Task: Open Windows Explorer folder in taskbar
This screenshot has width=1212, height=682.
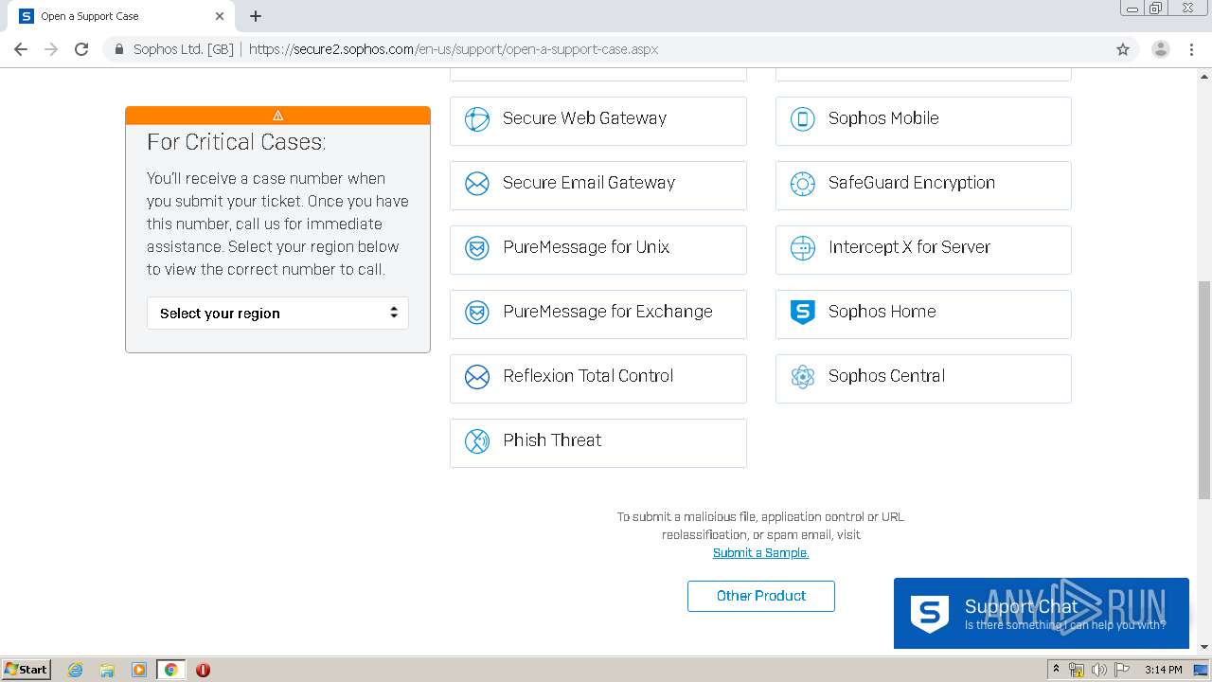Action: tap(107, 670)
